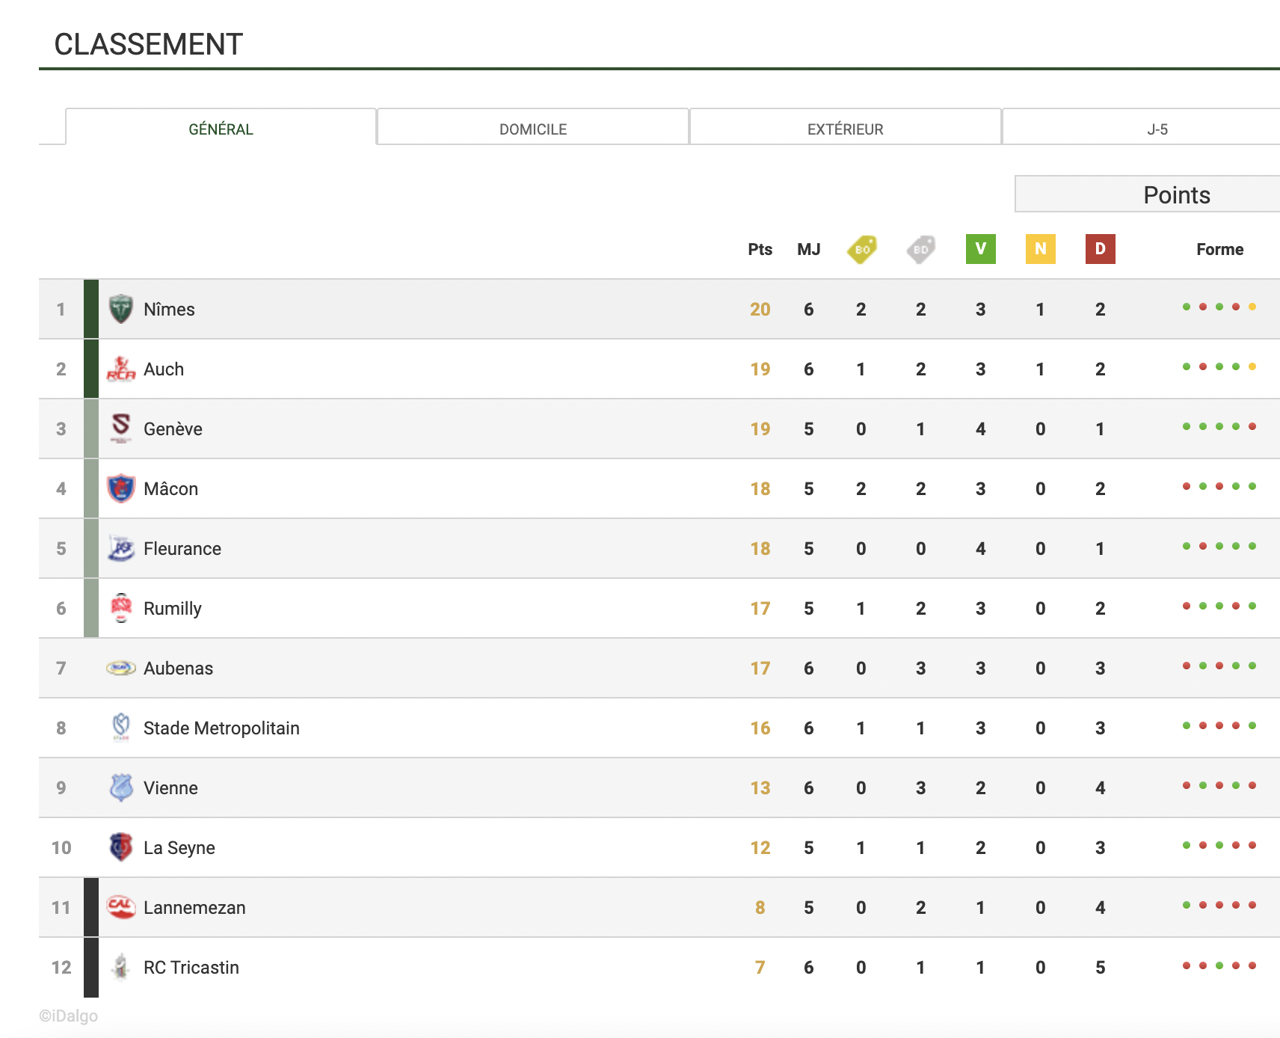The width and height of the screenshot is (1280, 1038).
Task: Click the Lannemezan CAL logo
Action: (x=120, y=907)
